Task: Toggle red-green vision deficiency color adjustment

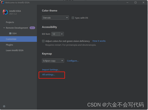Action: coord(43,41)
